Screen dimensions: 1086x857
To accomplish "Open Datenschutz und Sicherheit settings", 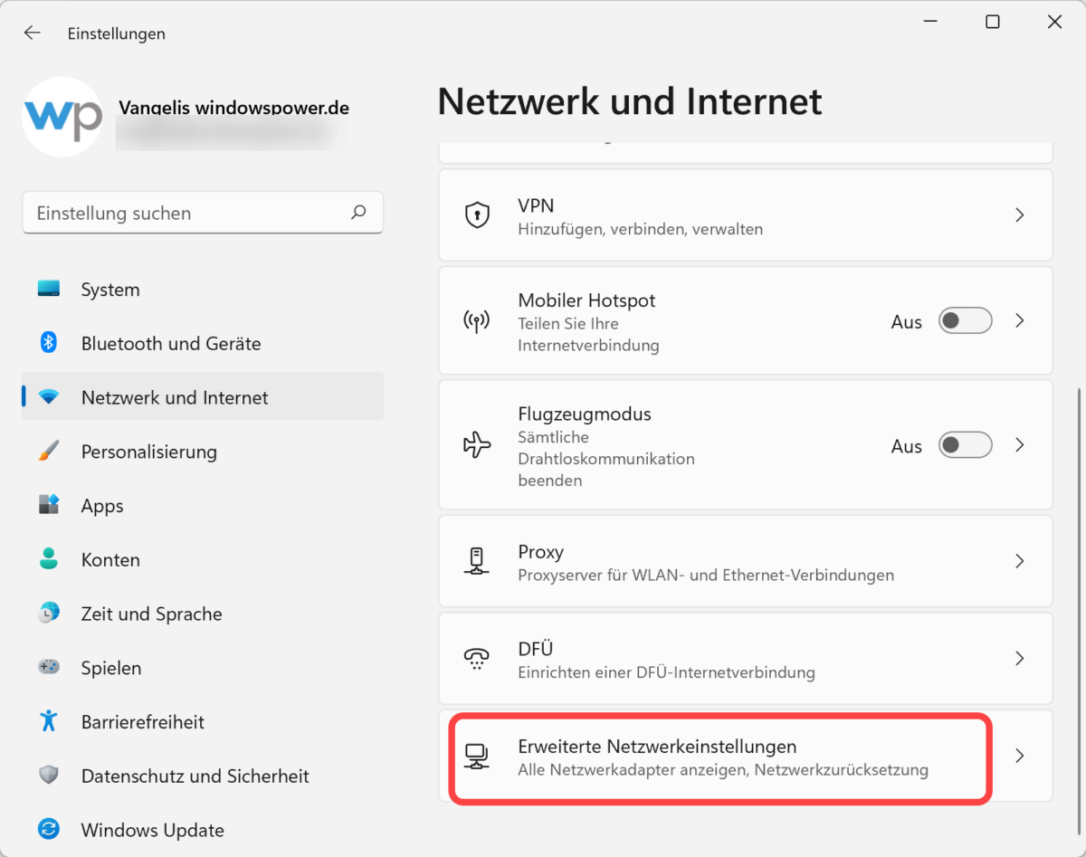I will [x=195, y=776].
